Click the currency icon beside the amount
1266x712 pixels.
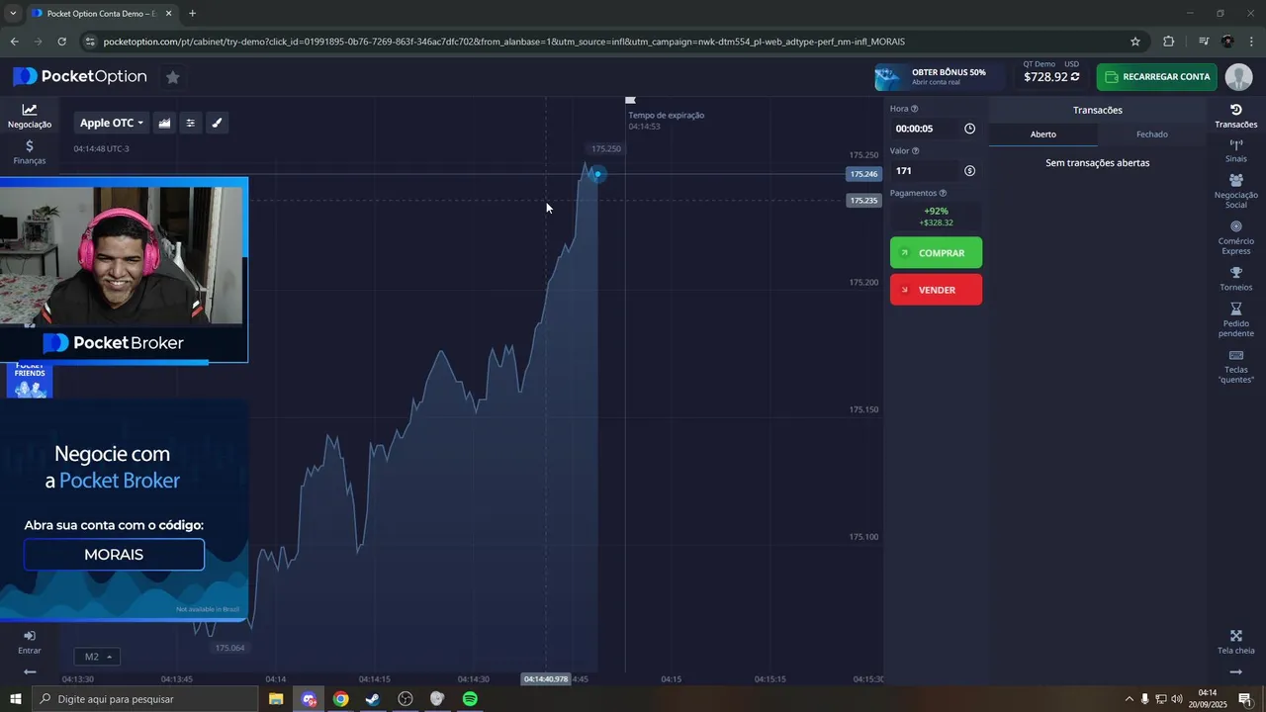(x=969, y=171)
